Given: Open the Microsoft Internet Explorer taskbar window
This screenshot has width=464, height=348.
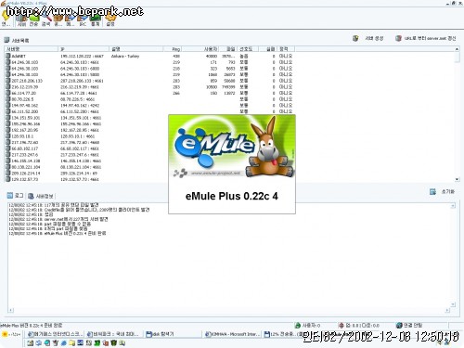Looking at the screenshot, I should click(233, 334).
